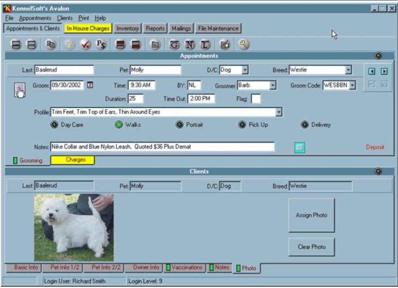Screen dimensions: 398x288
Task: Select the Grooming sub-tab
Action: coord(28,161)
